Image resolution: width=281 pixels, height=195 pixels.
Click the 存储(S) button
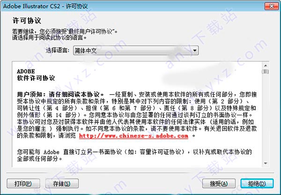tap(62, 183)
